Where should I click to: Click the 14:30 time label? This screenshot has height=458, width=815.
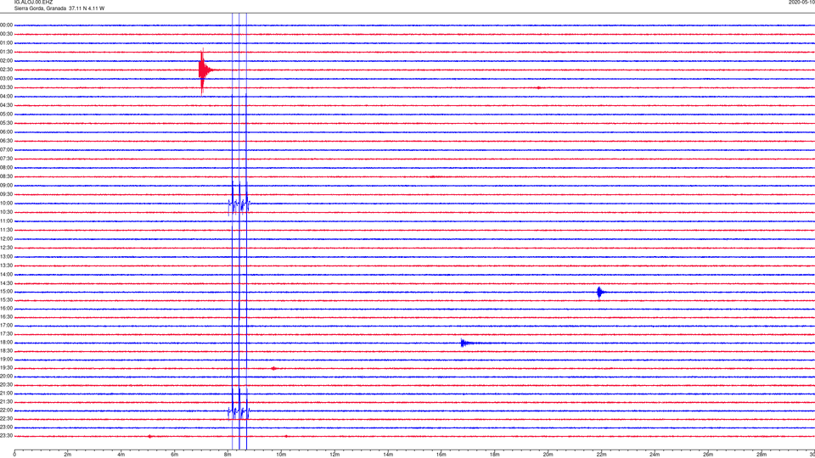pyautogui.click(x=7, y=283)
